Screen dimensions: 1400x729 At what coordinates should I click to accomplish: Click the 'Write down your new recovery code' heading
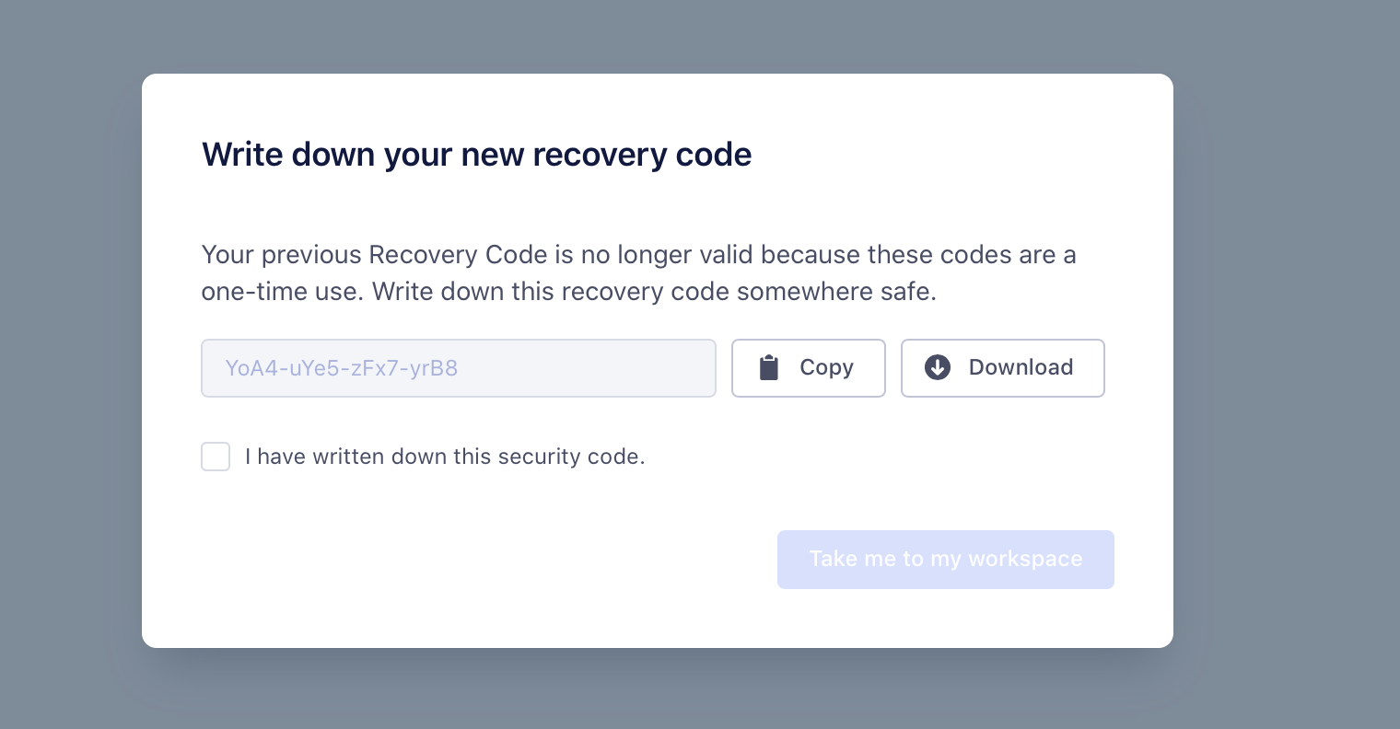(476, 155)
